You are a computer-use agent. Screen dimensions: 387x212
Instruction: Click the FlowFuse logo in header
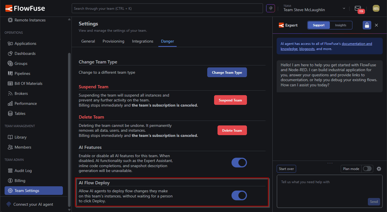pos(25,8)
